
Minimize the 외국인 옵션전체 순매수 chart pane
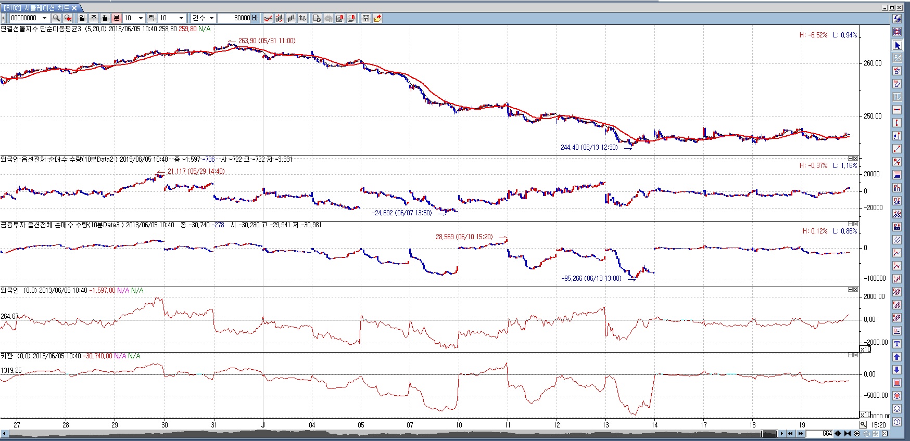[x=850, y=159]
